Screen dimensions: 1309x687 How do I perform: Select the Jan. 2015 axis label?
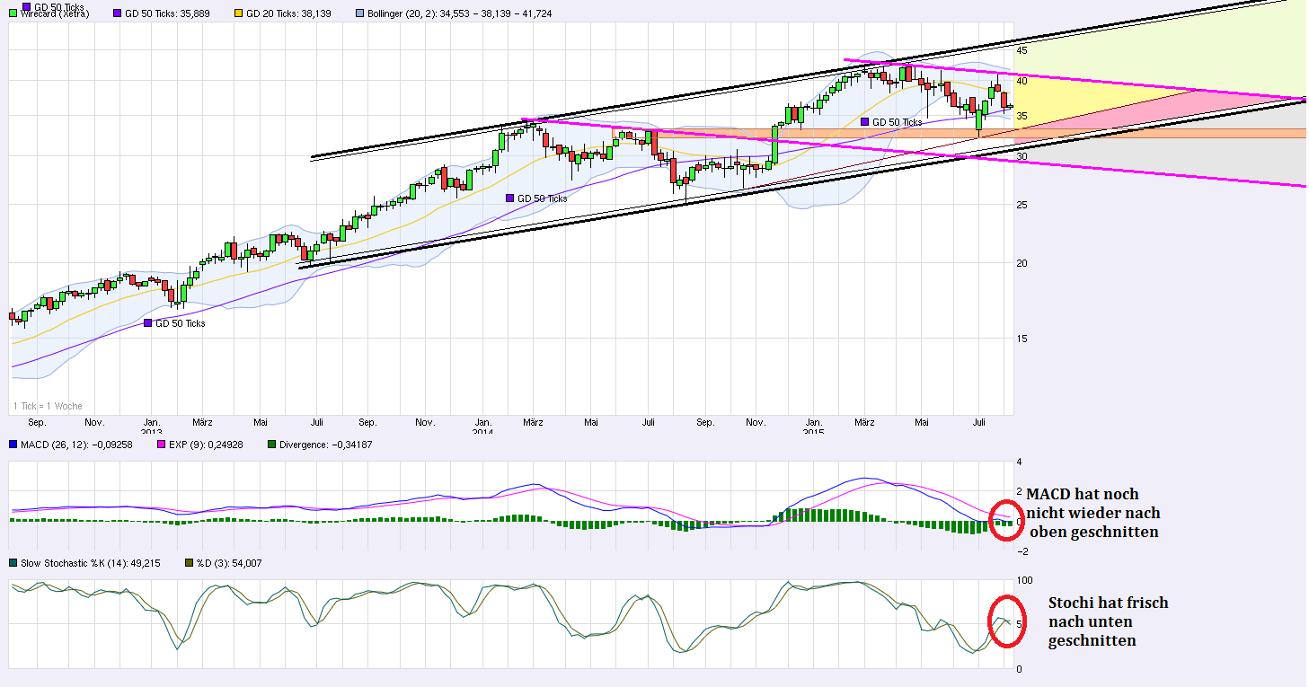click(815, 424)
